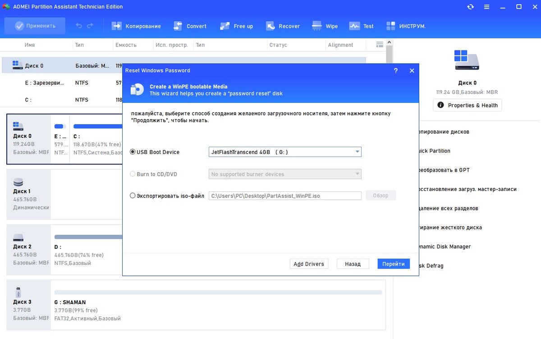Open Dynamic Disk Manager option
541x339 pixels.
pyautogui.click(x=445, y=246)
